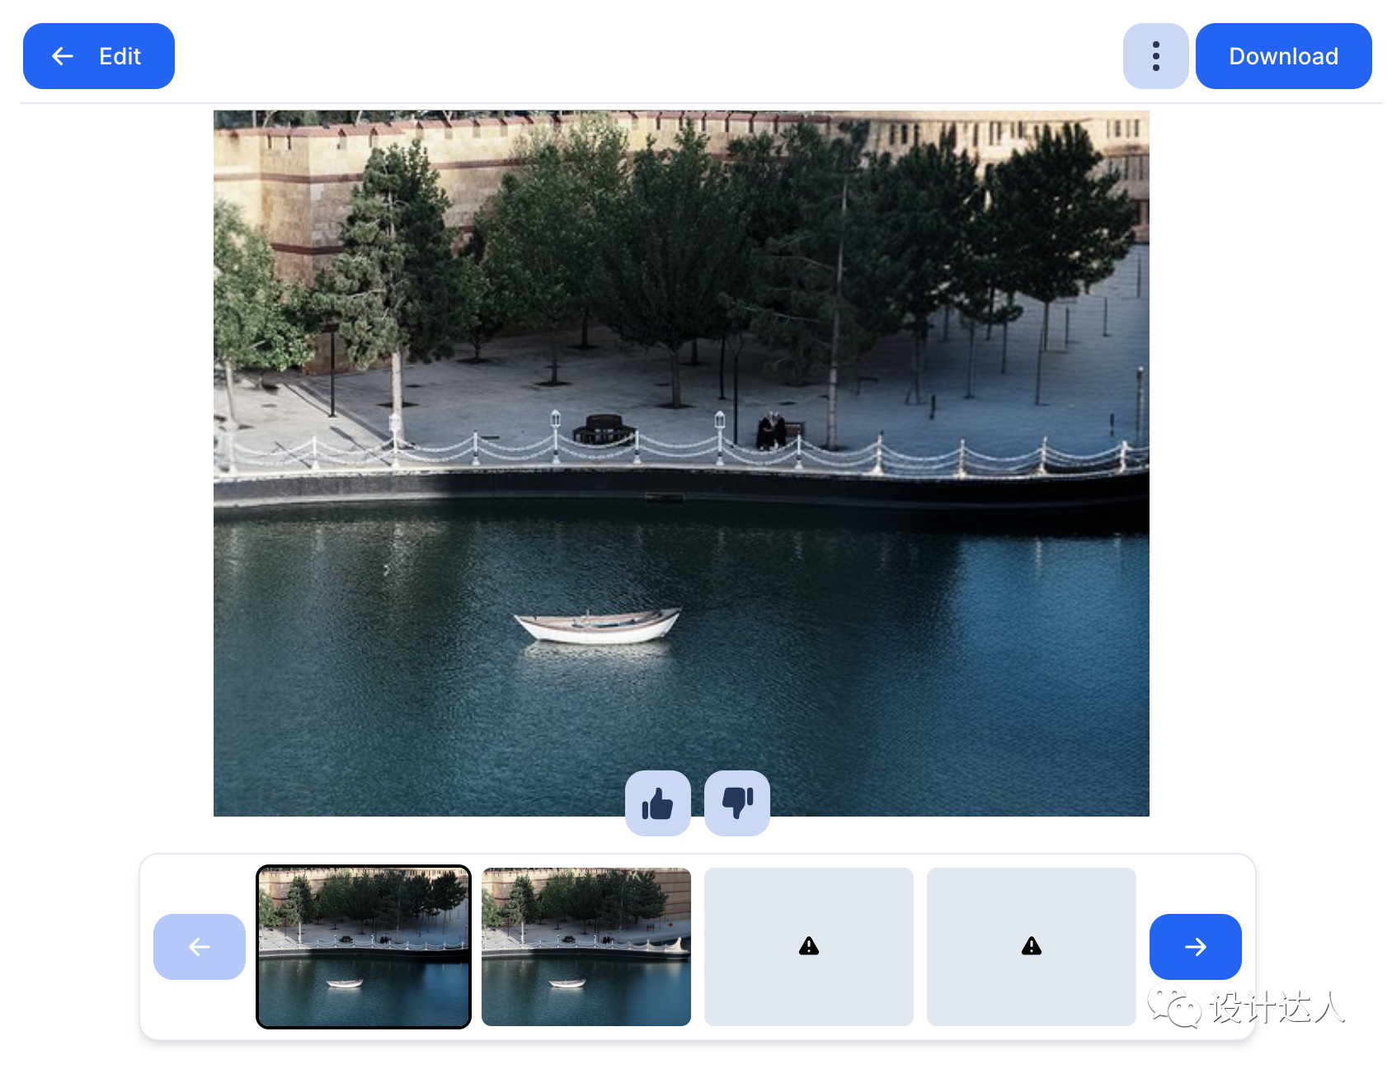The height and width of the screenshot is (1069, 1392).
Task: Select the second lake thumbnail
Action: point(586,947)
